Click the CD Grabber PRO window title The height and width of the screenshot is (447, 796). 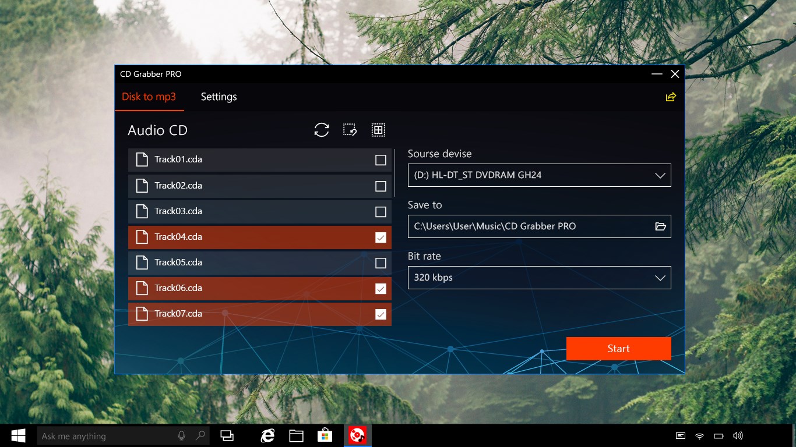point(151,74)
